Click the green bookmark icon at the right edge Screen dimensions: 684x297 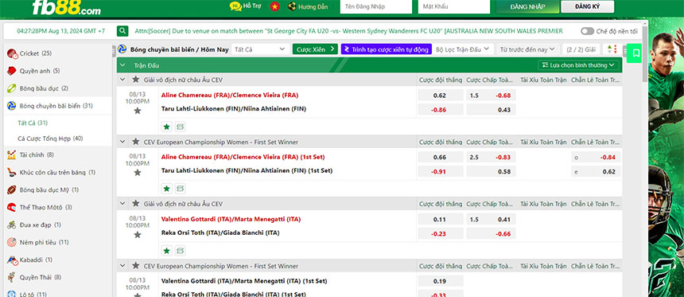[x=636, y=53]
